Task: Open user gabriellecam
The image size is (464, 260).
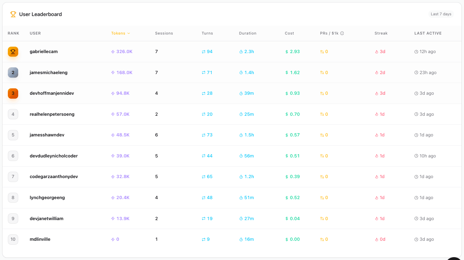Action: (x=44, y=52)
